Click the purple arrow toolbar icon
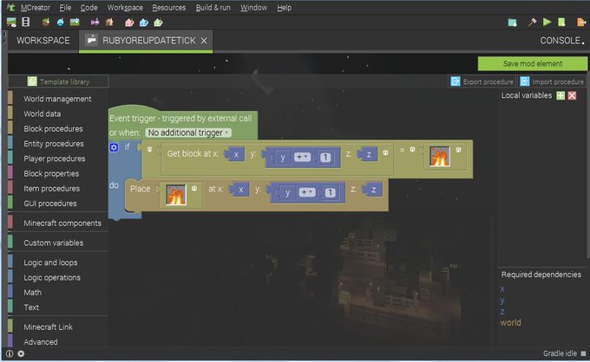 (x=95, y=23)
